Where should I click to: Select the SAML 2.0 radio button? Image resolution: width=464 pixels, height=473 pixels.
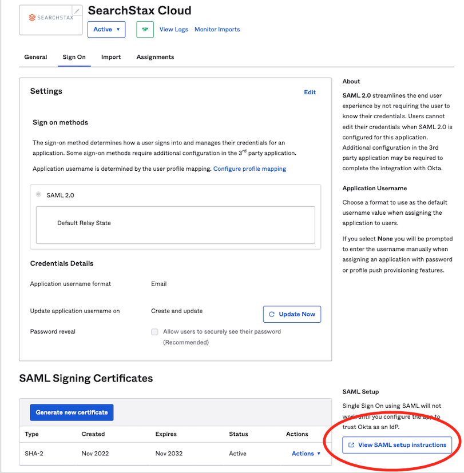[39, 195]
